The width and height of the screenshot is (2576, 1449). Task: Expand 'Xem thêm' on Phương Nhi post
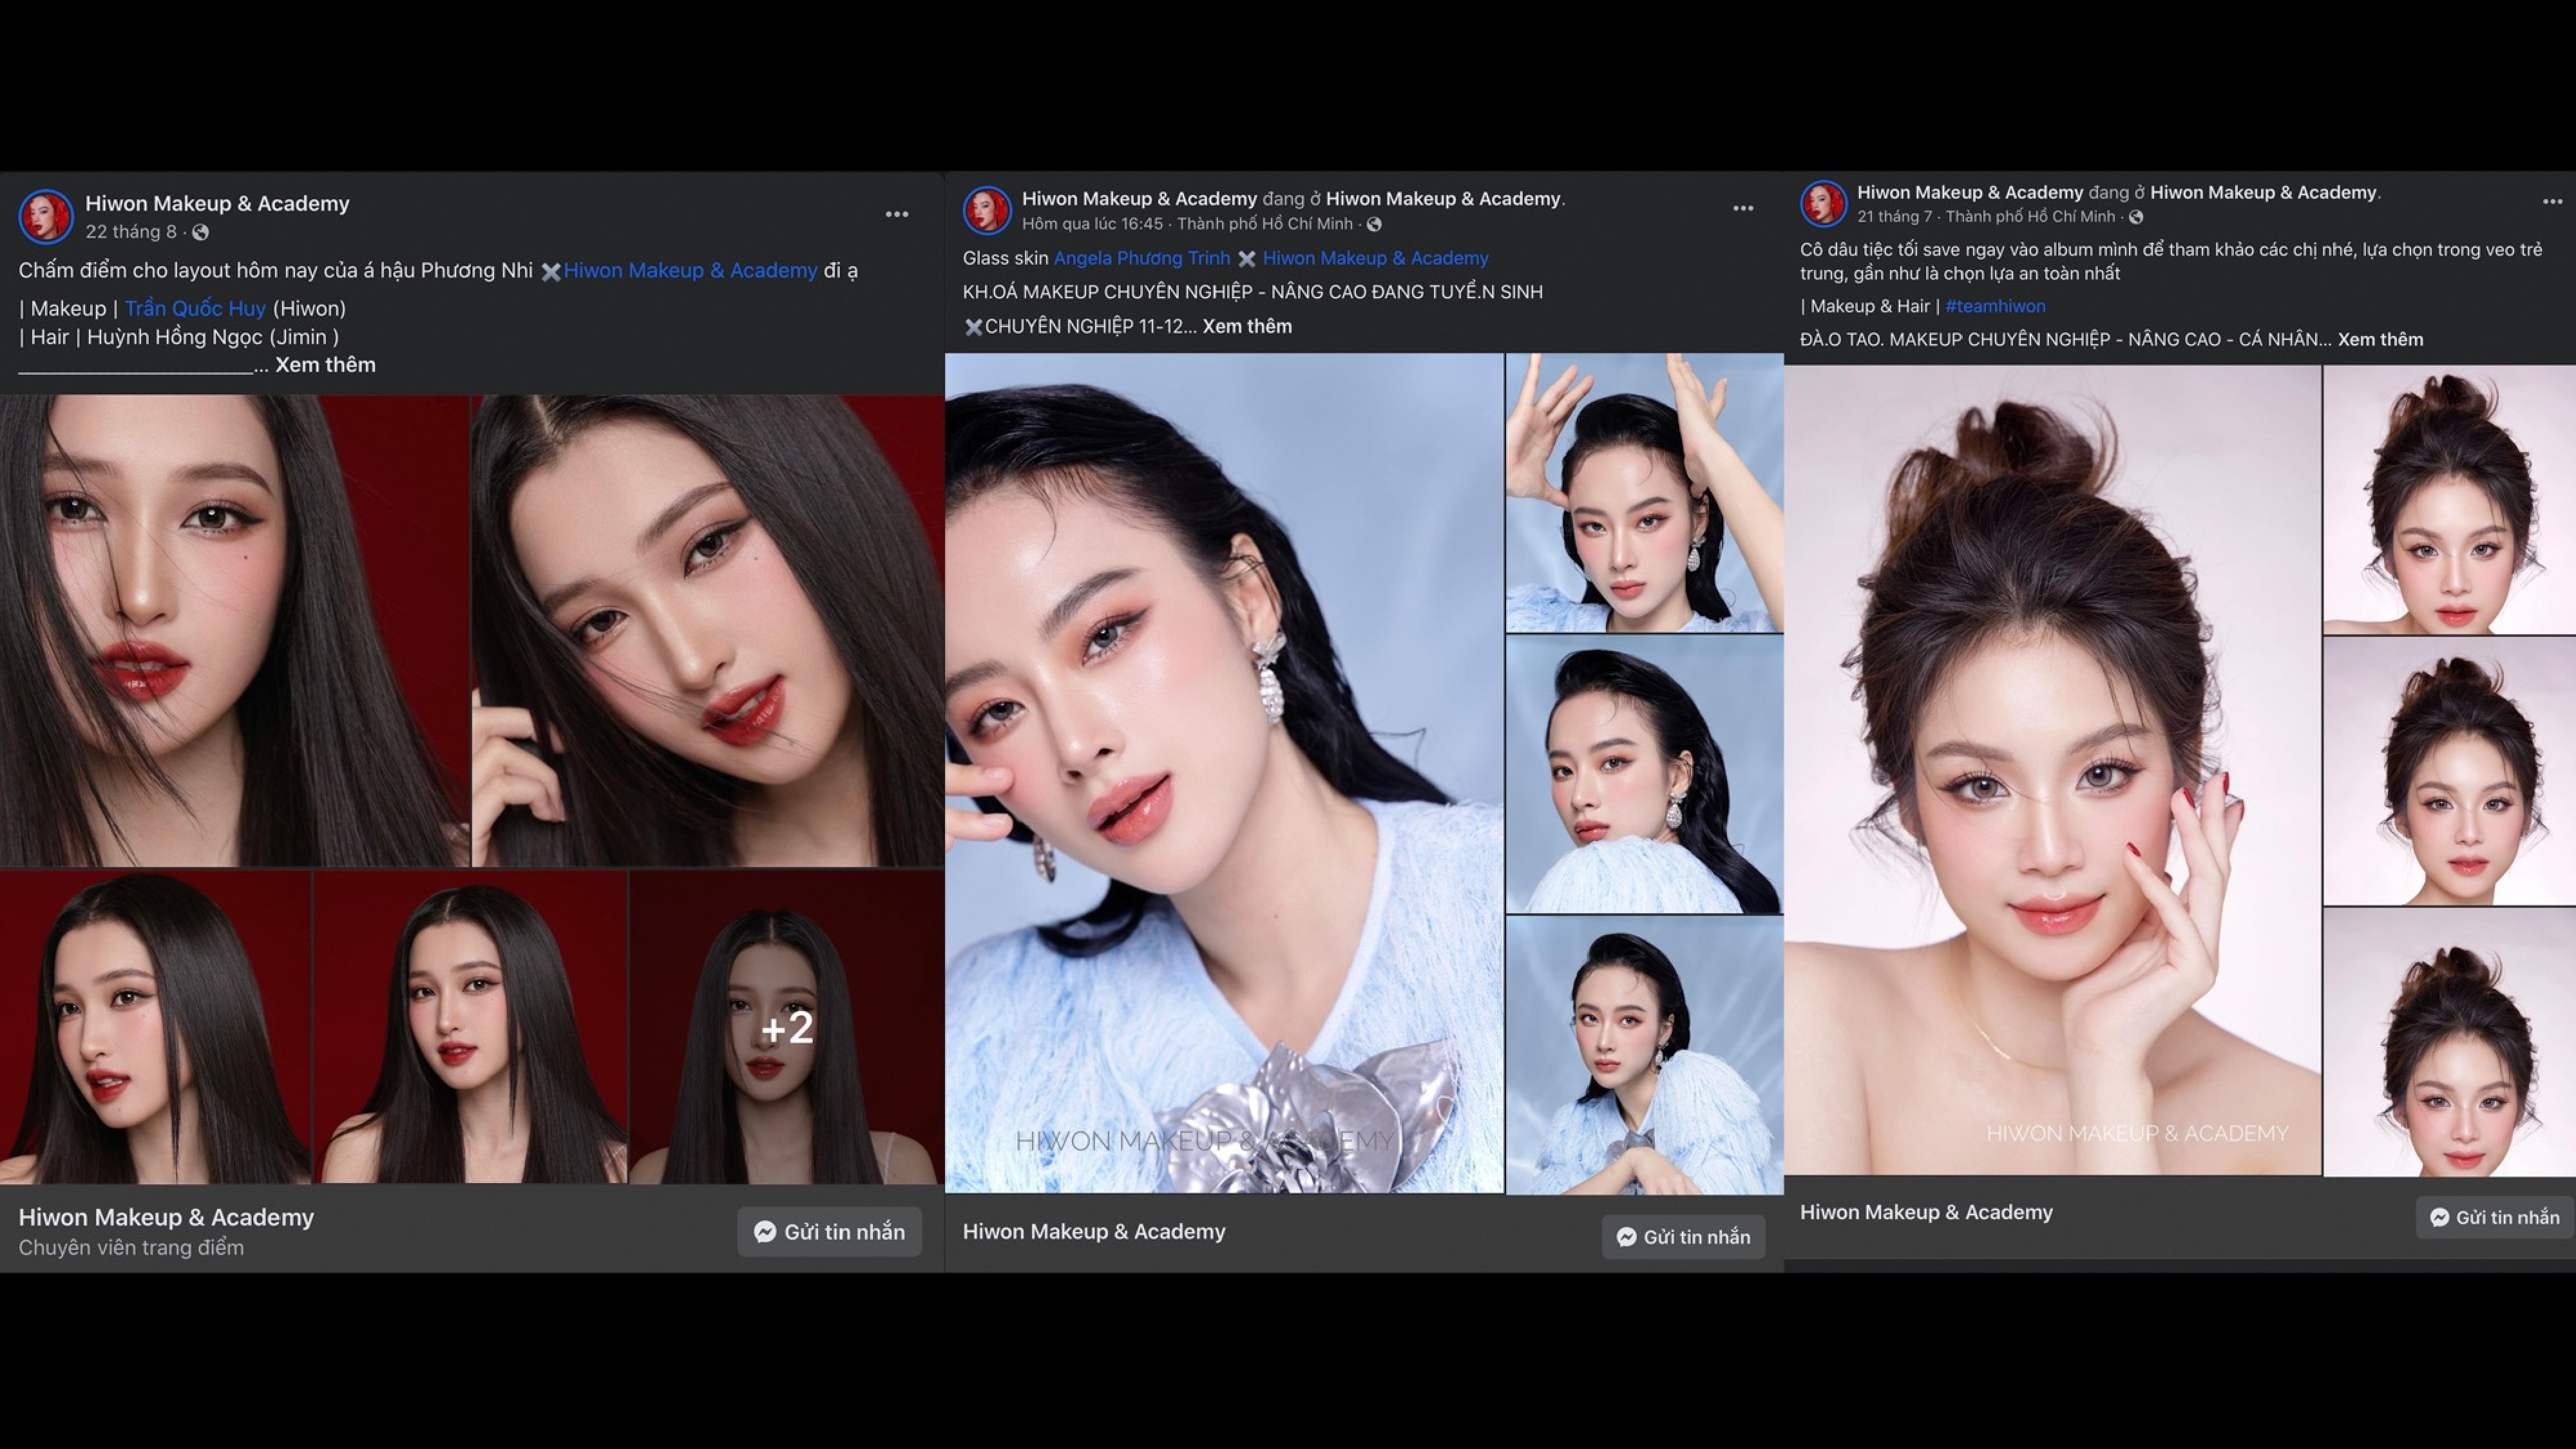(x=325, y=365)
